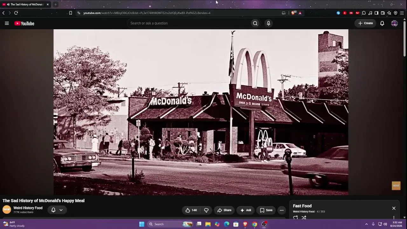407x229 pixels.
Task: Switch to The Sad History of McDonald's tab
Action: 25,4
